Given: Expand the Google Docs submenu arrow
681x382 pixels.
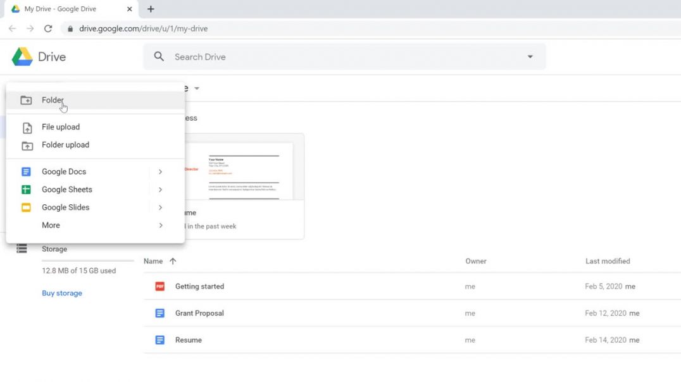Looking at the screenshot, I should pyautogui.click(x=160, y=172).
